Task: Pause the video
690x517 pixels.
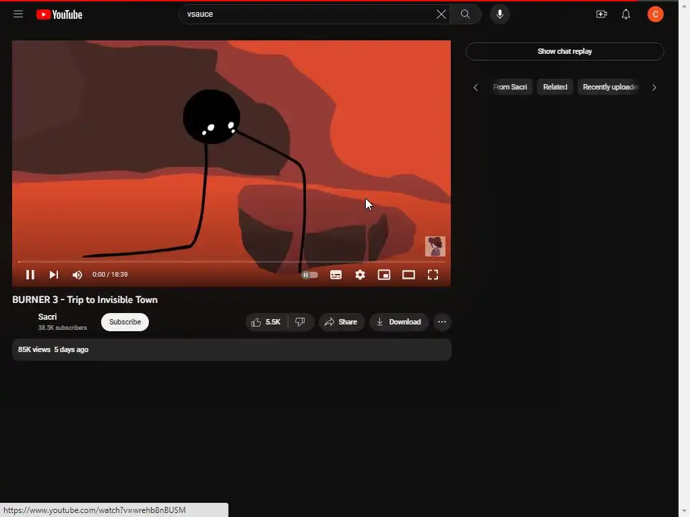Action: tap(30, 275)
